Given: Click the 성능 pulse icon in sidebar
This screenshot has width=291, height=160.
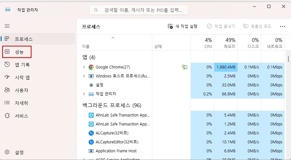Looking at the screenshot, I should 7,52.
